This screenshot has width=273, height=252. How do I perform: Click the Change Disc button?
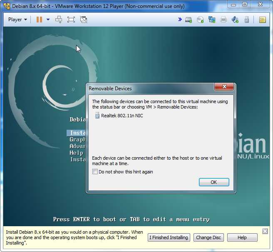(208, 237)
